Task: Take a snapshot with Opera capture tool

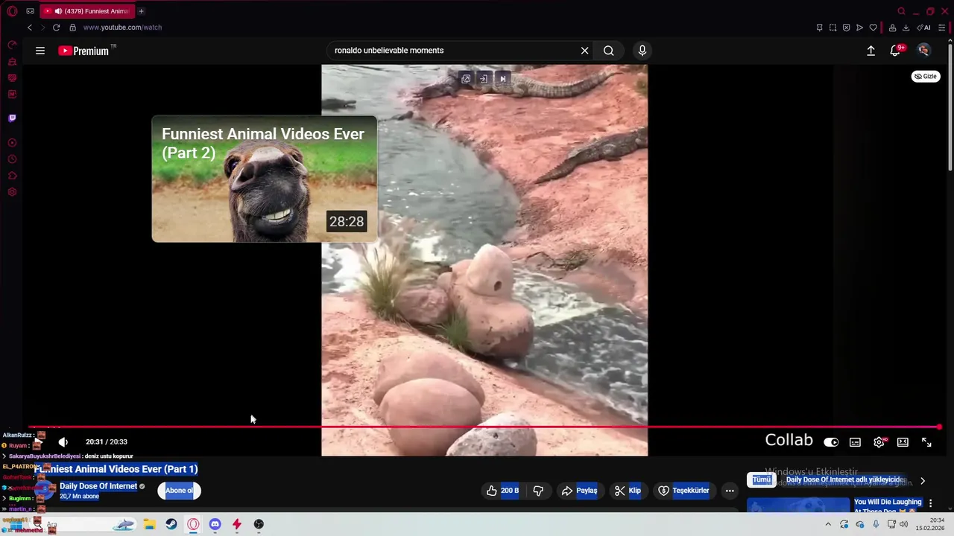Action: point(833,28)
